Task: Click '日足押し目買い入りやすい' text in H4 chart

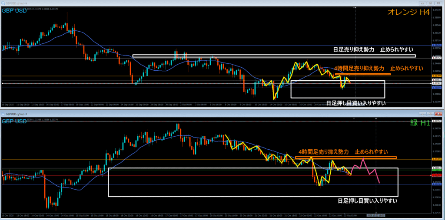Action: point(356,103)
